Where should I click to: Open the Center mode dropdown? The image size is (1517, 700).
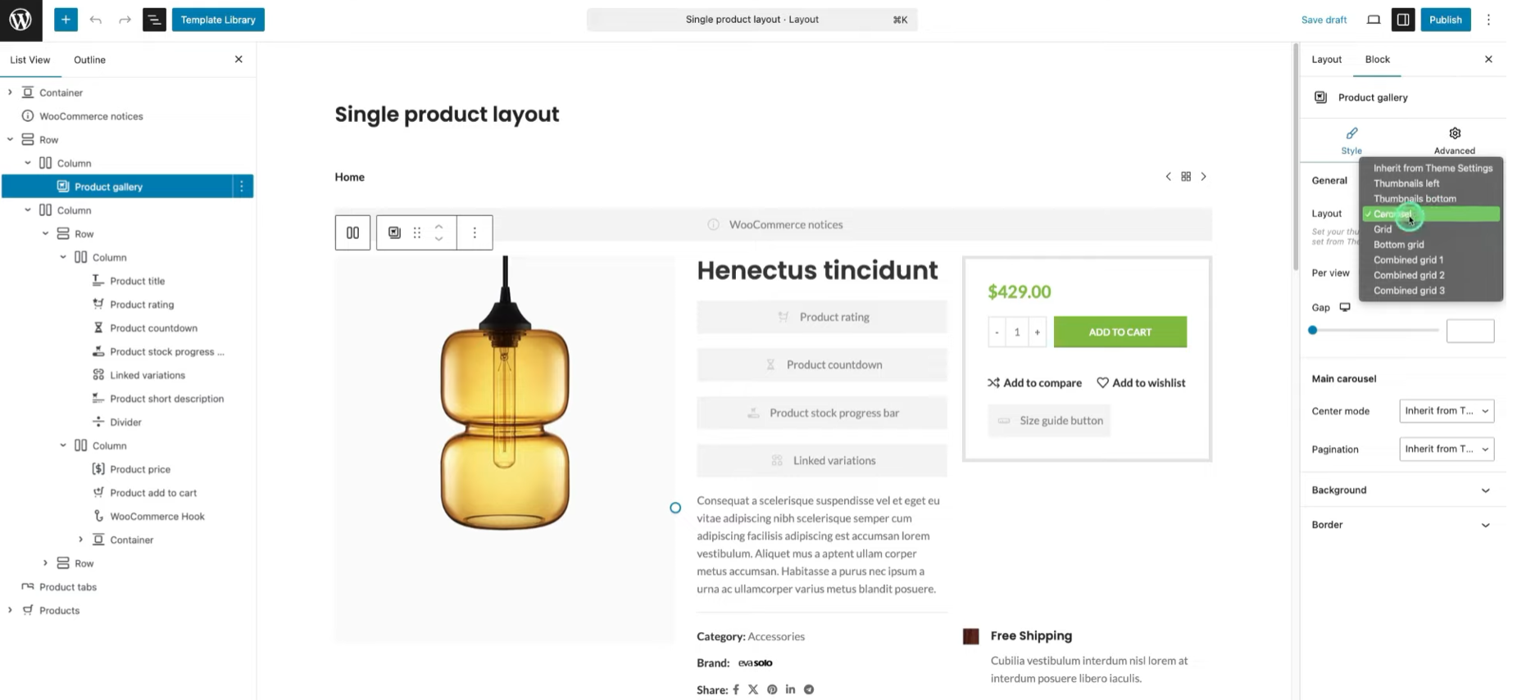tap(1446, 410)
